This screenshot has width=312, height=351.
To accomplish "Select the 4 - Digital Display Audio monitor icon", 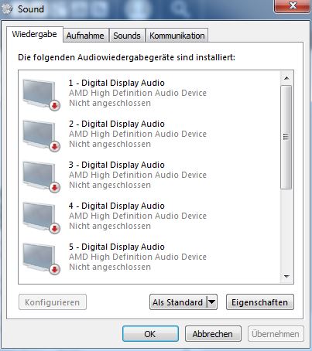I will point(41,217).
